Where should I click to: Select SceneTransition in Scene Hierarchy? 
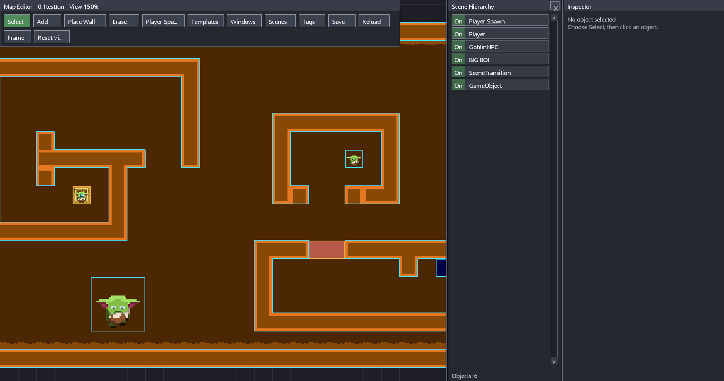(x=507, y=72)
